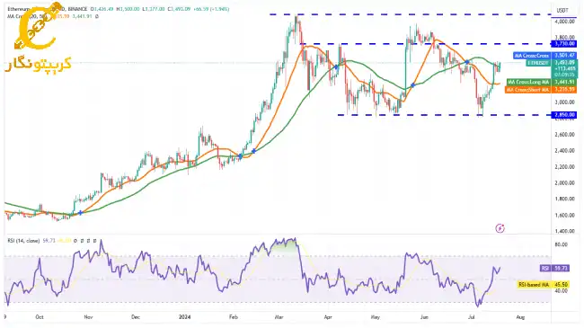
Task: Click the MA cross marker near early July
Action: tap(467, 62)
